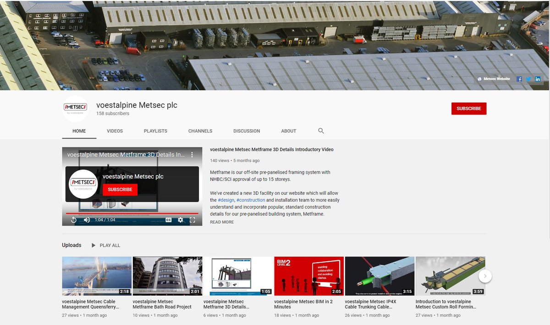Viewport: 550px width, 325px height.
Task: Click the Metsec logo in video end screen
Action: [83, 184]
